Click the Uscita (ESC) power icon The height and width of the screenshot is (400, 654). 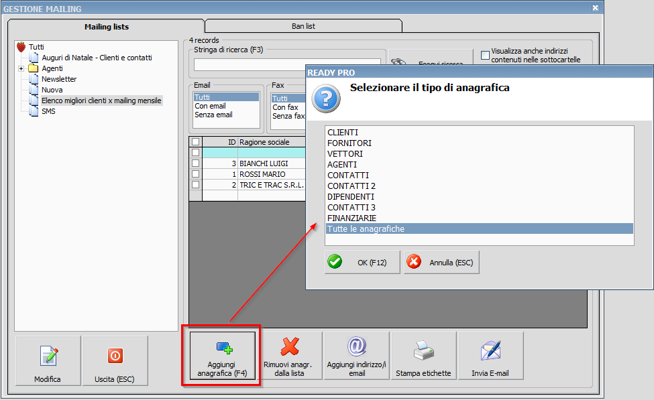coord(115,356)
